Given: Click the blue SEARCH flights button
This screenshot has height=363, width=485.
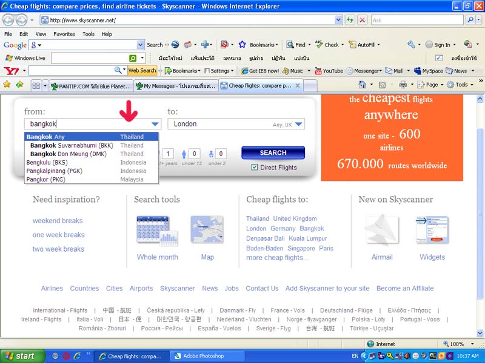Looking at the screenshot, I should (x=273, y=152).
